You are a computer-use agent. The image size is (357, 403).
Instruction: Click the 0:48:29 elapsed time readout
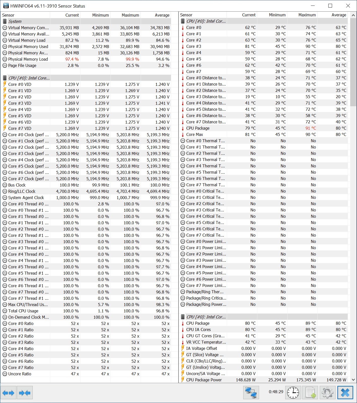pos(276,392)
